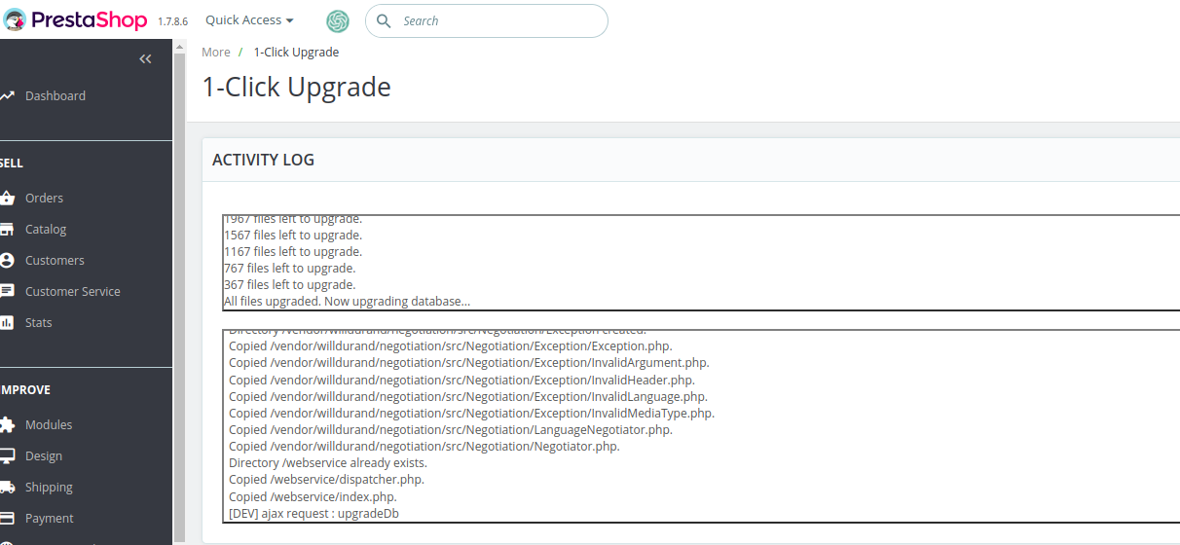Click the magnifier icon in search box
The image size is (1180, 545).
[384, 20]
